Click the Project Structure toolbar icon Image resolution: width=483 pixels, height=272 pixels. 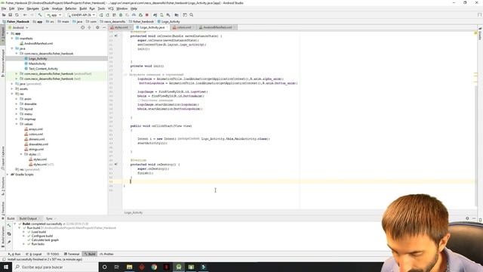[x=177, y=15]
